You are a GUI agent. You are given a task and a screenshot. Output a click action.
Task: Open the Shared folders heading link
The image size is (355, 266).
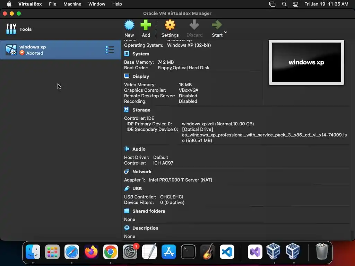point(149,211)
